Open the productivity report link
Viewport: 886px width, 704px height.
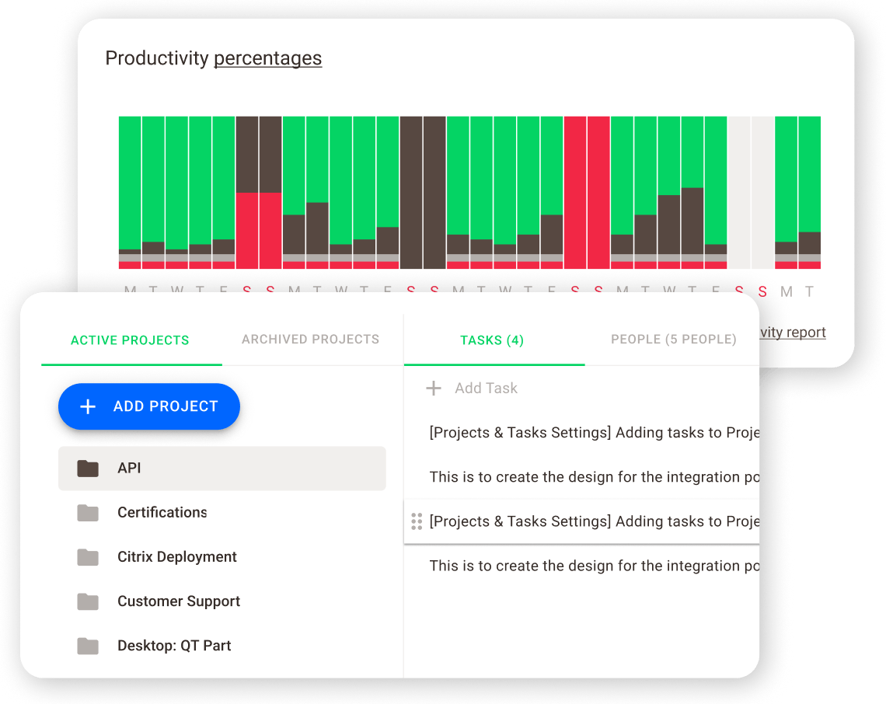pos(791,333)
